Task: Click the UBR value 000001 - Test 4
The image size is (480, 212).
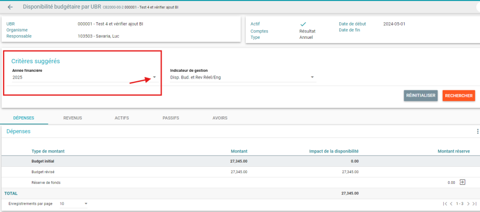Action: point(110,24)
